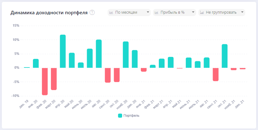
Task: Click the 'Динамика доходности портфеля' title
Action: (x=49, y=13)
